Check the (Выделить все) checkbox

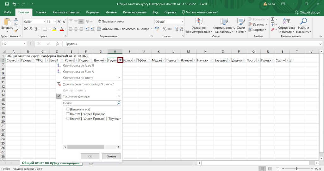click(68, 109)
